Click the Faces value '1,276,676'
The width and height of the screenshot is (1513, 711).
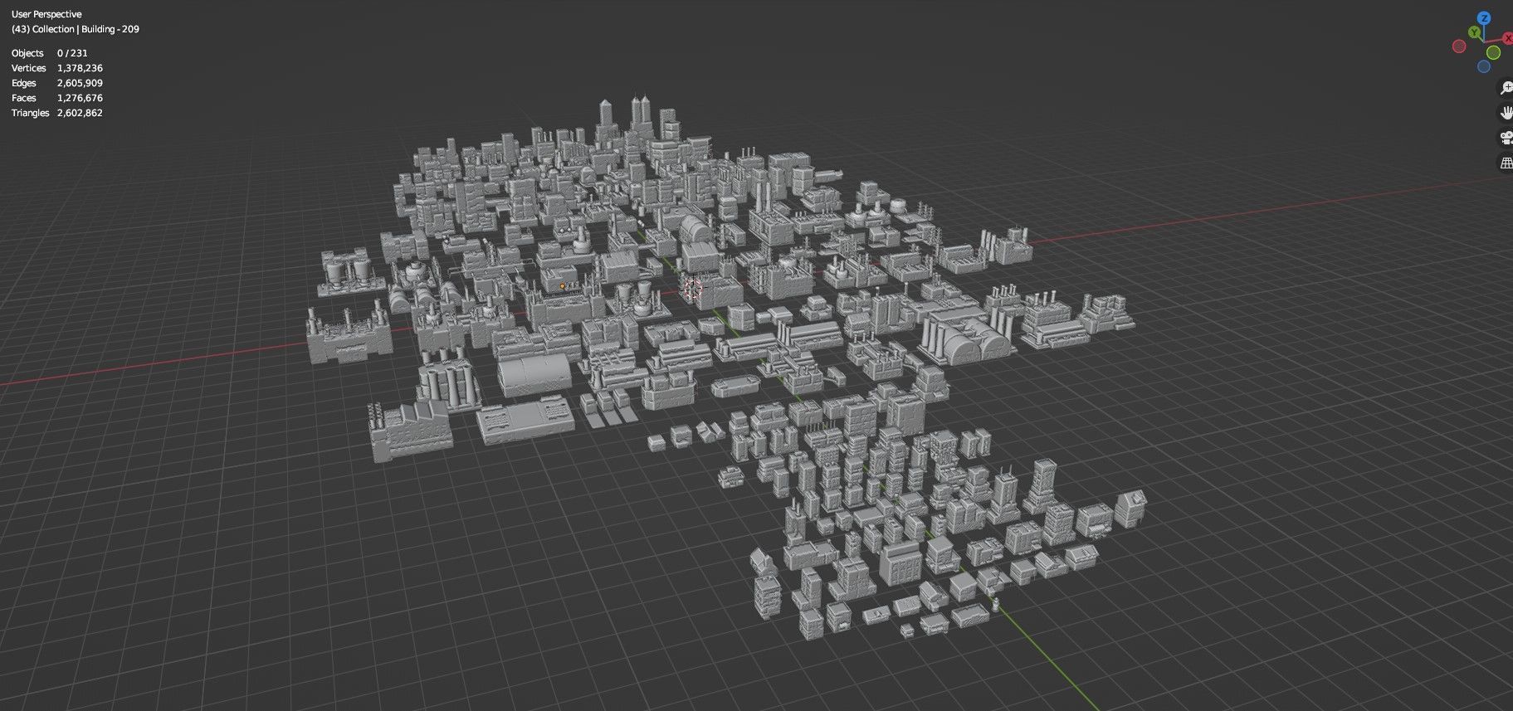(x=80, y=98)
